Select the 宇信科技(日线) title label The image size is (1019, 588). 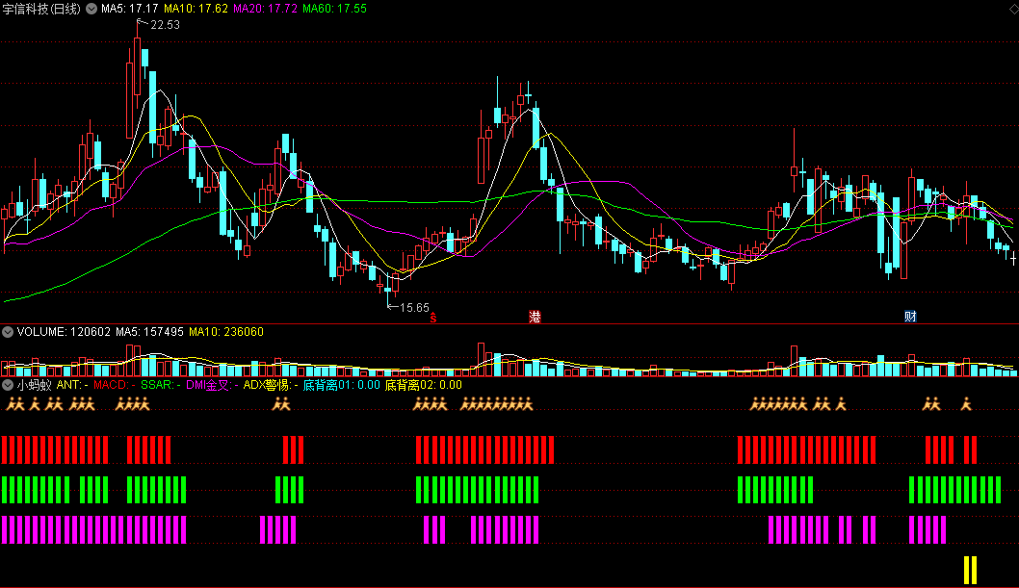(41, 9)
